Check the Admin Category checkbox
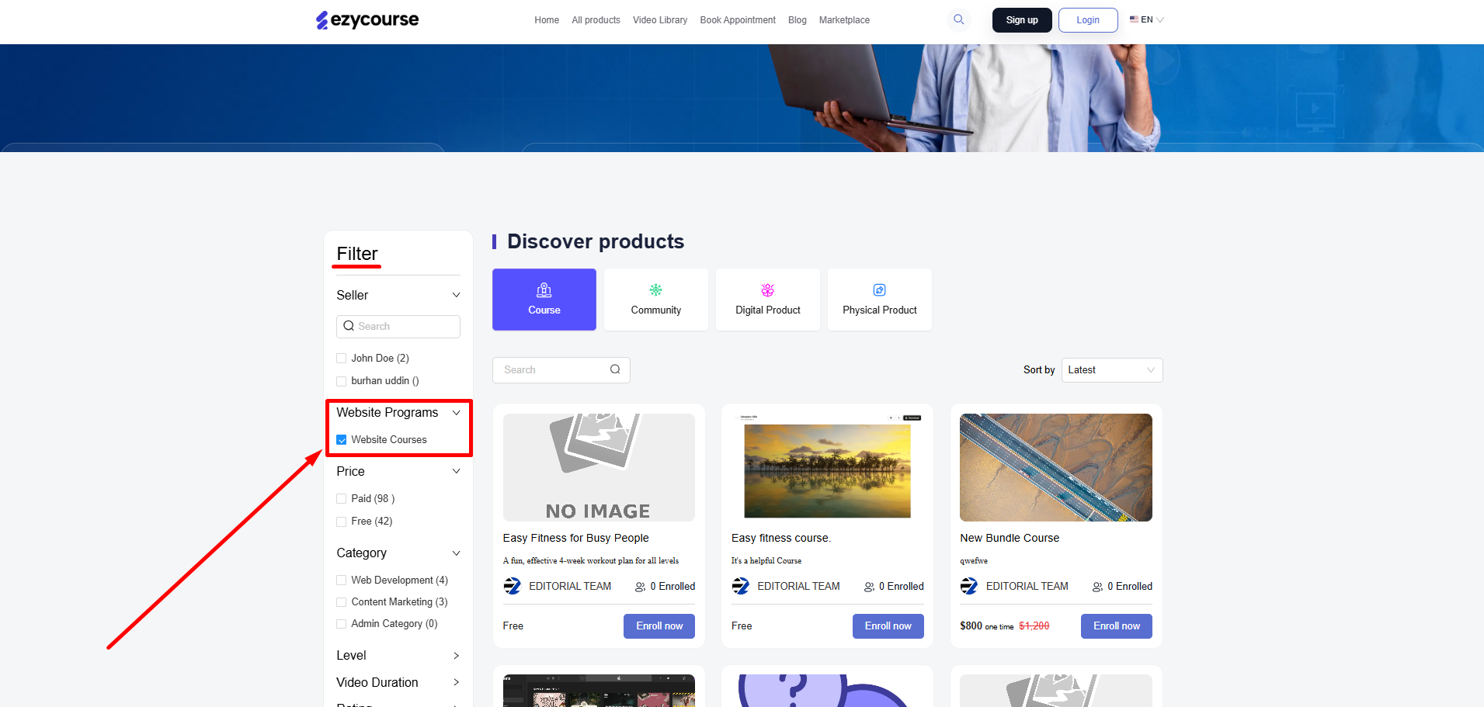The width and height of the screenshot is (1484, 707). tap(341, 624)
